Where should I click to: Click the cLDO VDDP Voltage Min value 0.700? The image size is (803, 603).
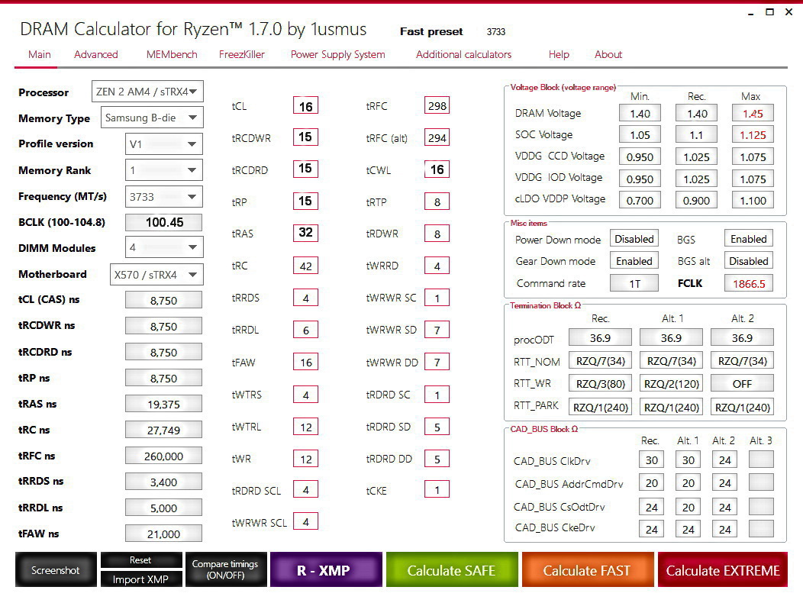point(640,200)
